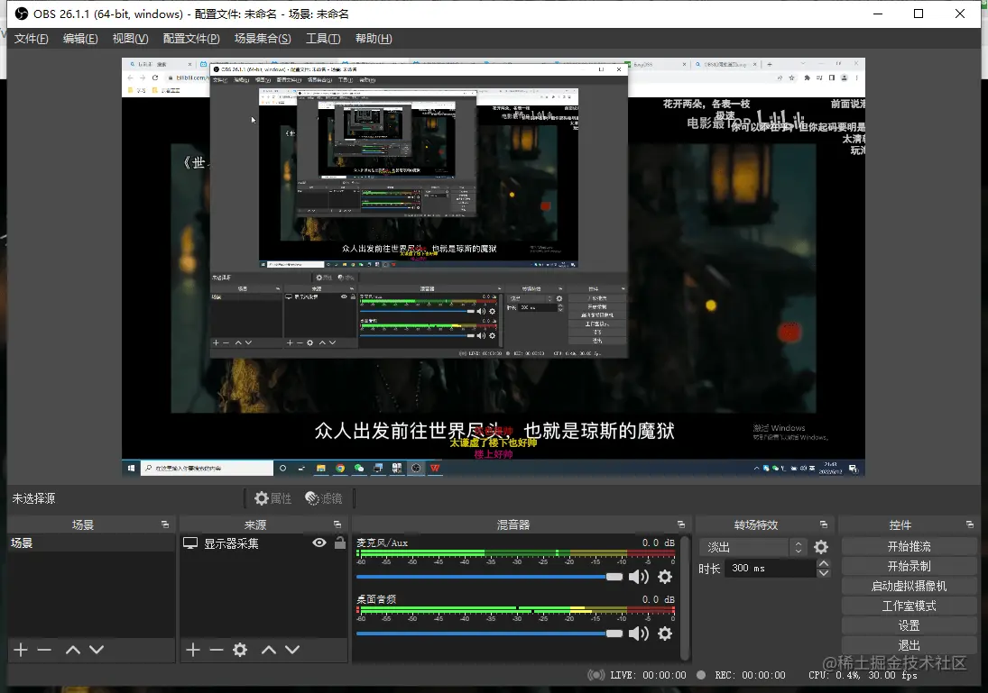Screen dimensions: 988x693
Task: Add a new source with the plus icon
Action: pyautogui.click(x=193, y=650)
